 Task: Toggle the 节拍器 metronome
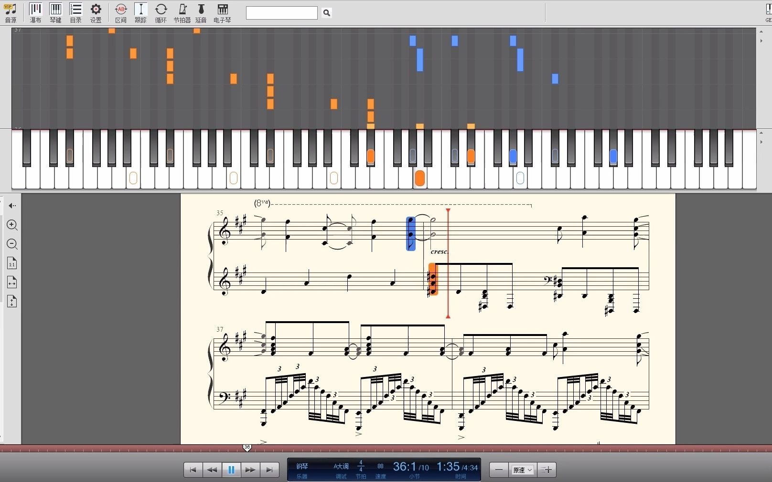182,13
